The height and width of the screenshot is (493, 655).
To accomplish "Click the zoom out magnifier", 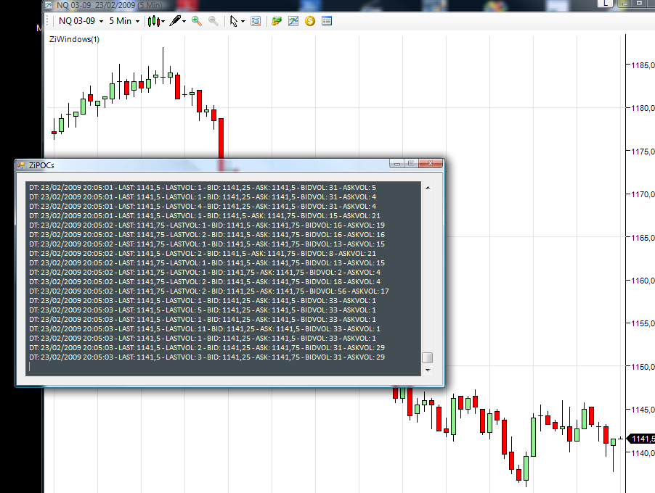I will click(x=213, y=21).
